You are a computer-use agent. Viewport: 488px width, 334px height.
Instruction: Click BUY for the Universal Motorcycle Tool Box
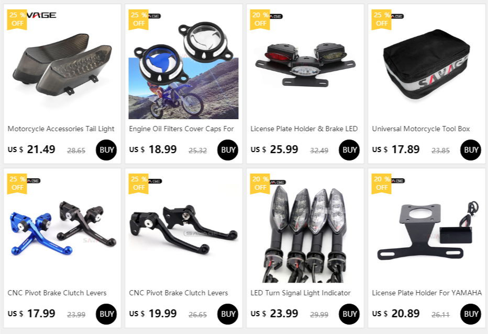click(x=471, y=150)
